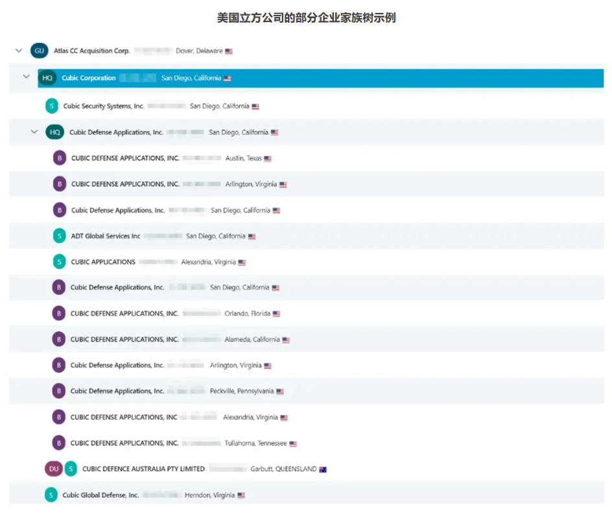The height and width of the screenshot is (518, 612).
Task: Open the Atlas CC Acquisition Corp. entry
Action: (x=91, y=51)
